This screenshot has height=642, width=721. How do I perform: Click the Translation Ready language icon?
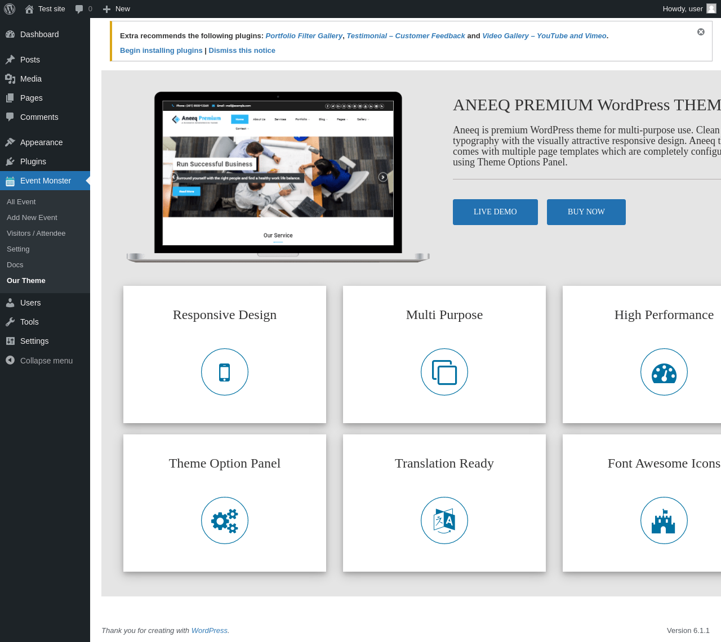444,520
